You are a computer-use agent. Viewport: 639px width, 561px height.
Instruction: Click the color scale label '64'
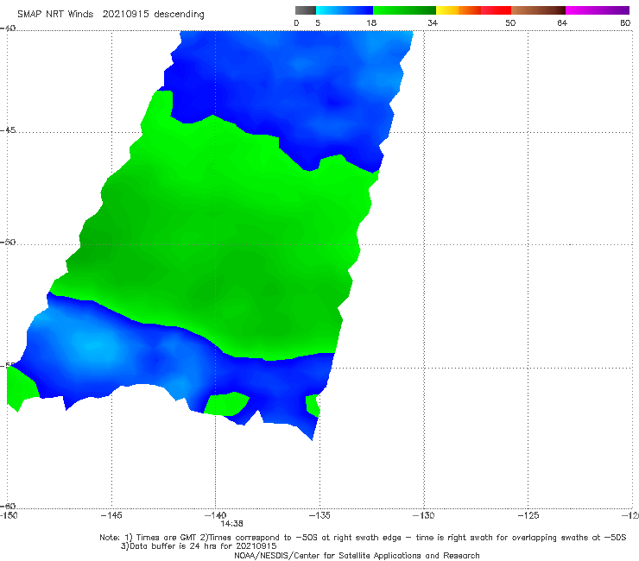(562, 22)
